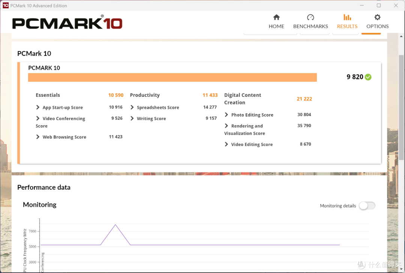The image size is (405, 273).
Task: Open the HOME tab
Action: coord(276,22)
